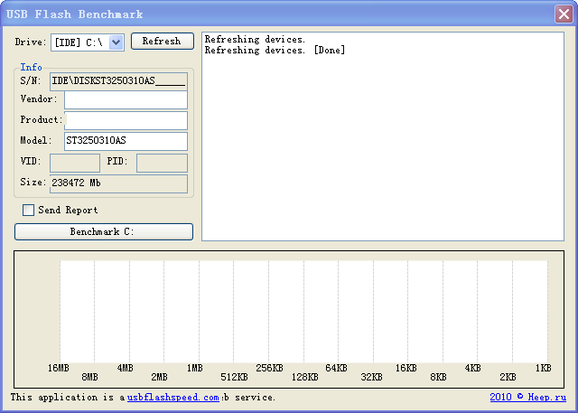578x413 pixels.
Task: Open the 2010 © Heep.ru link
Action: pyautogui.click(x=527, y=397)
